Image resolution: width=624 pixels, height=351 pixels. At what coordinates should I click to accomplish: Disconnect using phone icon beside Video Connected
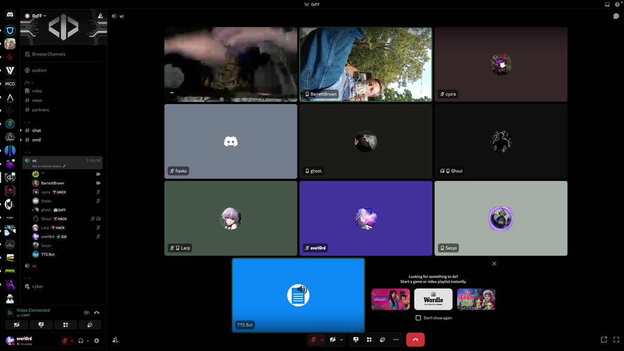(97, 313)
